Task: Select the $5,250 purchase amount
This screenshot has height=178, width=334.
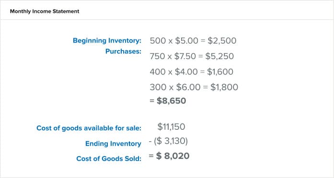Action: (x=219, y=56)
